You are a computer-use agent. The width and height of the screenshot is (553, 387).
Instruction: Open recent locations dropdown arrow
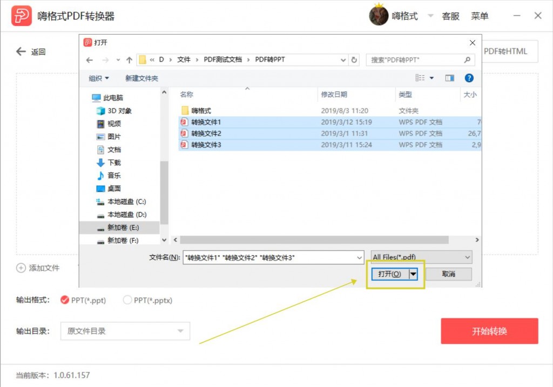(x=118, y=60)
